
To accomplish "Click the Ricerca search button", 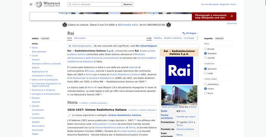I will click(128, 4).
